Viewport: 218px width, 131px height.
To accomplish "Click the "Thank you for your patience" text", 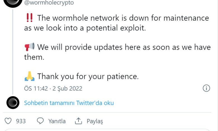I will coord(88,76).
